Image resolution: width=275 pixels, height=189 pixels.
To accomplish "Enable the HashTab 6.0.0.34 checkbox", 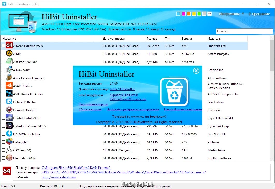I will (x=3, y=158).
